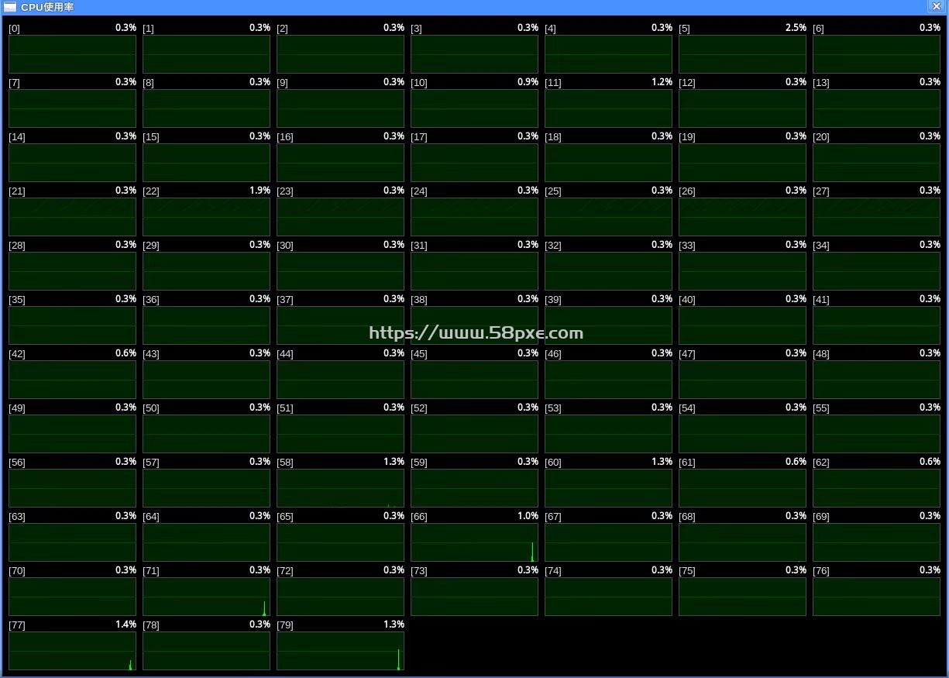Click the 0.6% value of CPU [62]
949x678 pixels.
[x=930, y=462]
